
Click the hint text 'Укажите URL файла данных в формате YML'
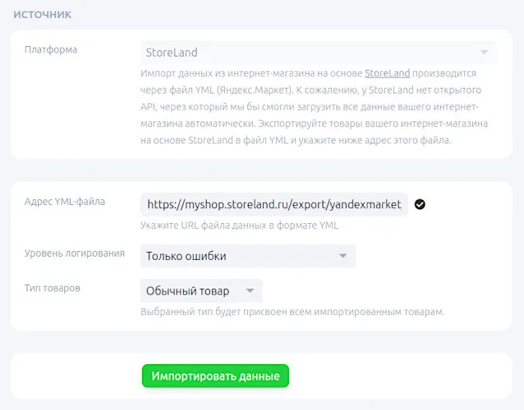239,225
